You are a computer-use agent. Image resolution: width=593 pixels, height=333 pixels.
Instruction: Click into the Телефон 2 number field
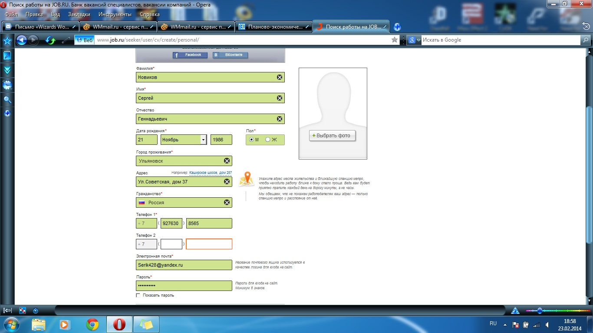pyautogui.click(x=209, y=244)
